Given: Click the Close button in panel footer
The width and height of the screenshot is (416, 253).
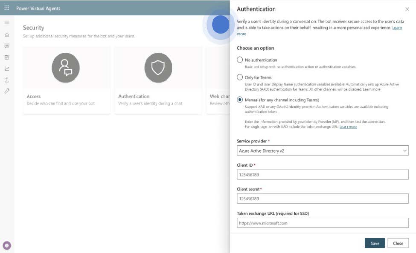Looking at the screenshot, I should (398, 243).
